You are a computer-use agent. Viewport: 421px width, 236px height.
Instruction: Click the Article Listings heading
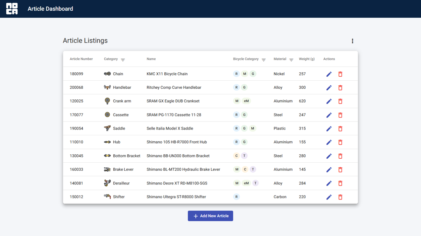(85, 41)
